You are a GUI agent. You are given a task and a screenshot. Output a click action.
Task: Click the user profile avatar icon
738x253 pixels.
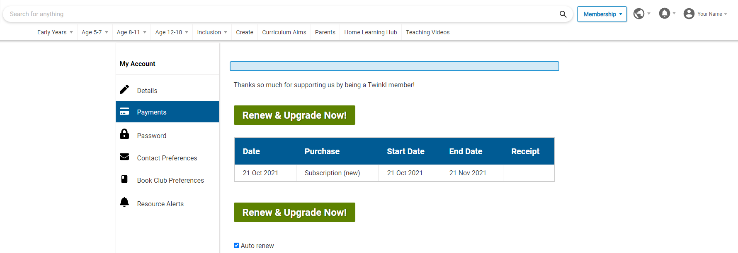689,14
